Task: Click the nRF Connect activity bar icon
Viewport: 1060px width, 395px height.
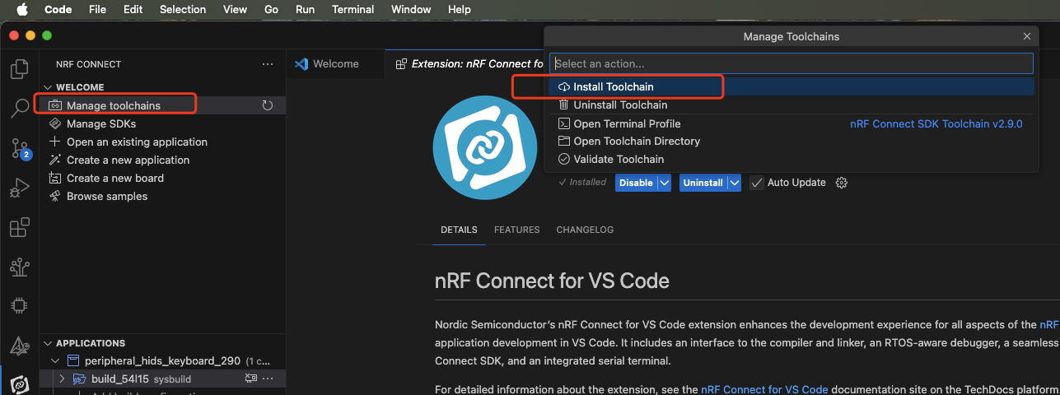Action: (20, 383)
